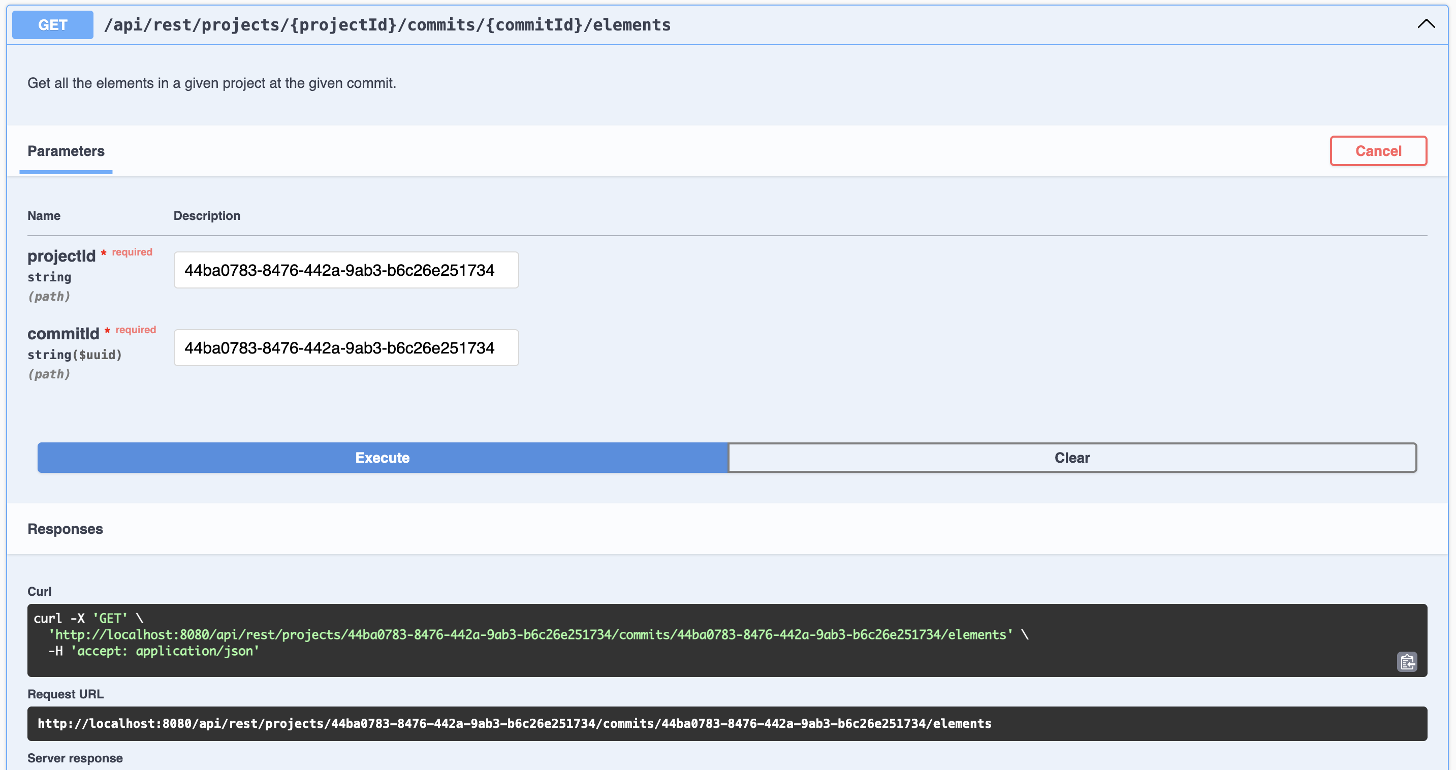The width and height of the screenshot is (1456, 770).
Task: Click the endpoint description text
Action: tap(212, 83)
